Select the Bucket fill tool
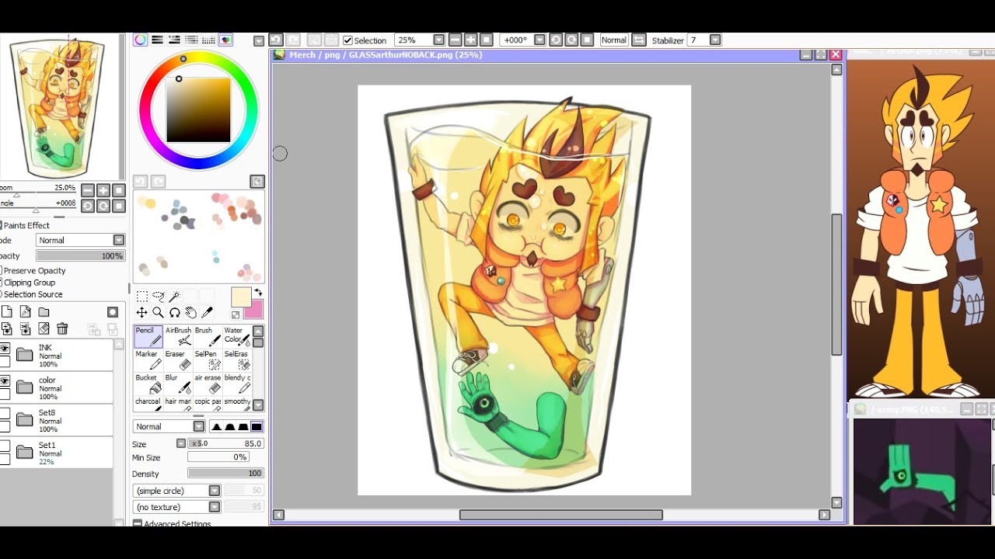 tap(148, 384)
